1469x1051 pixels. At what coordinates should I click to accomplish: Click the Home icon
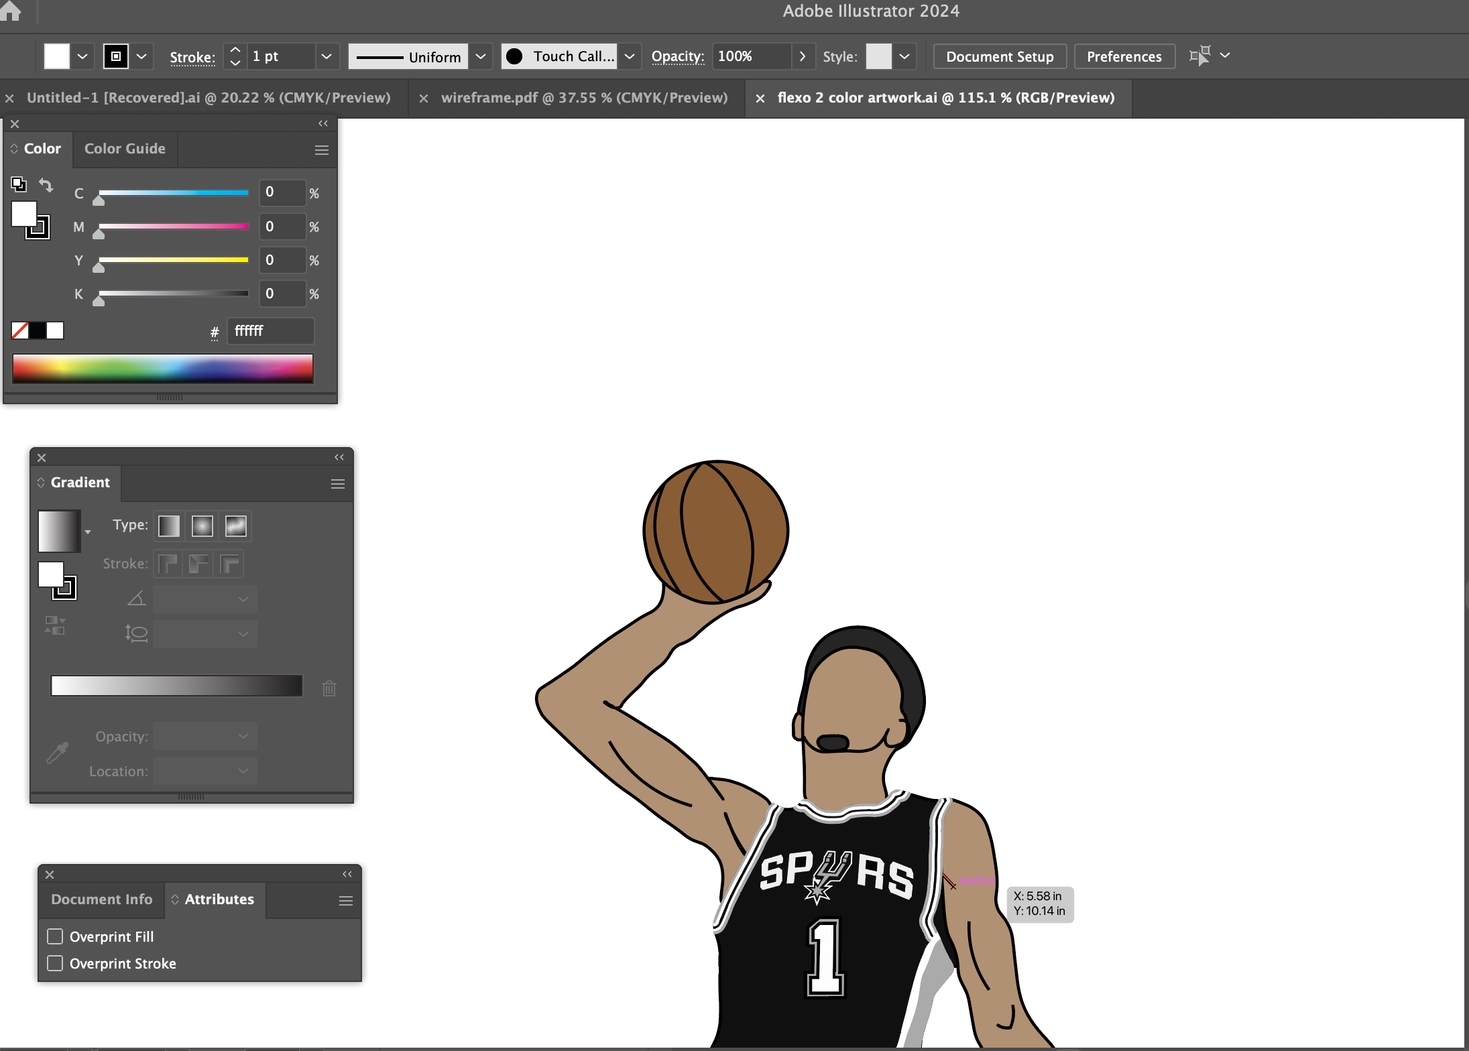(x=11, y=11)
